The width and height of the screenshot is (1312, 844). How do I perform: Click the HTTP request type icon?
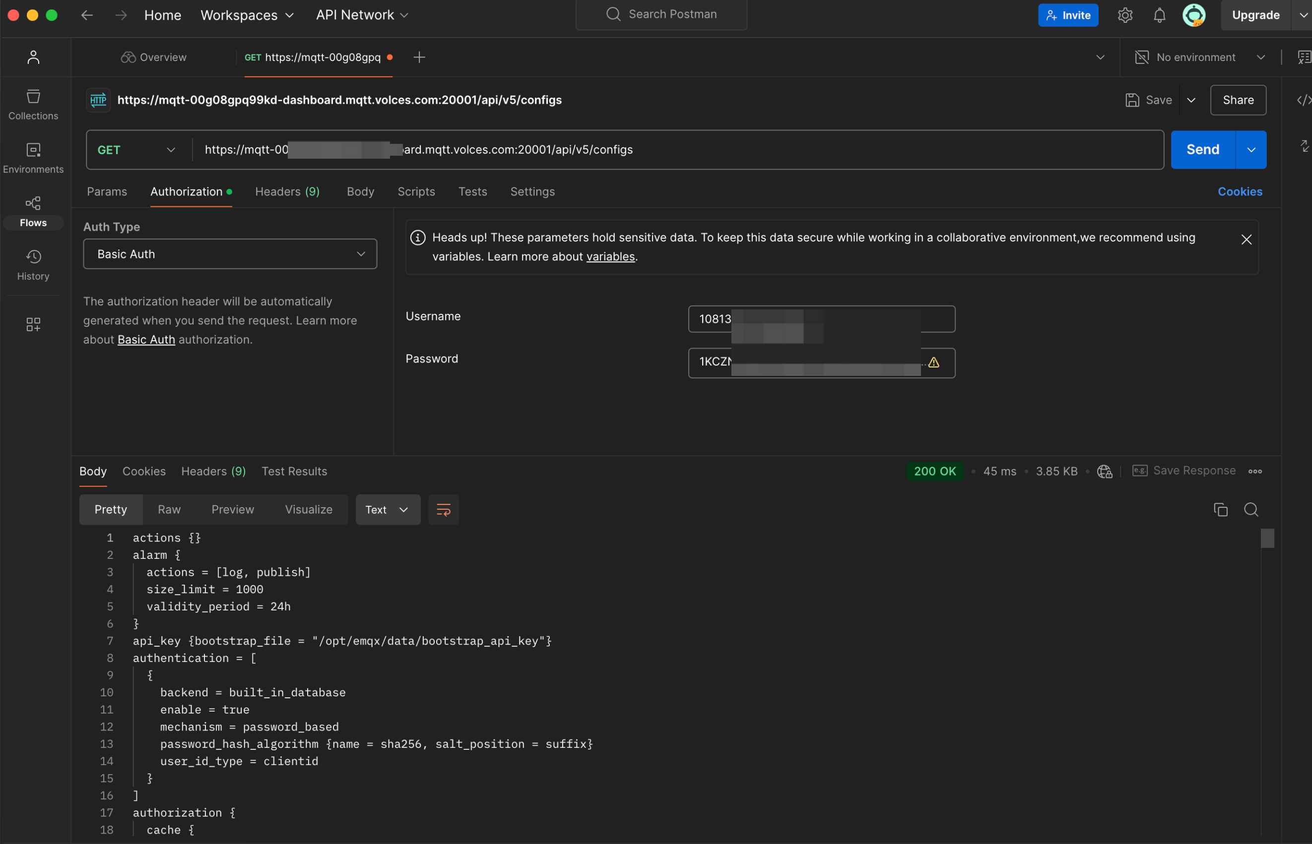click(x=98, y=100)
